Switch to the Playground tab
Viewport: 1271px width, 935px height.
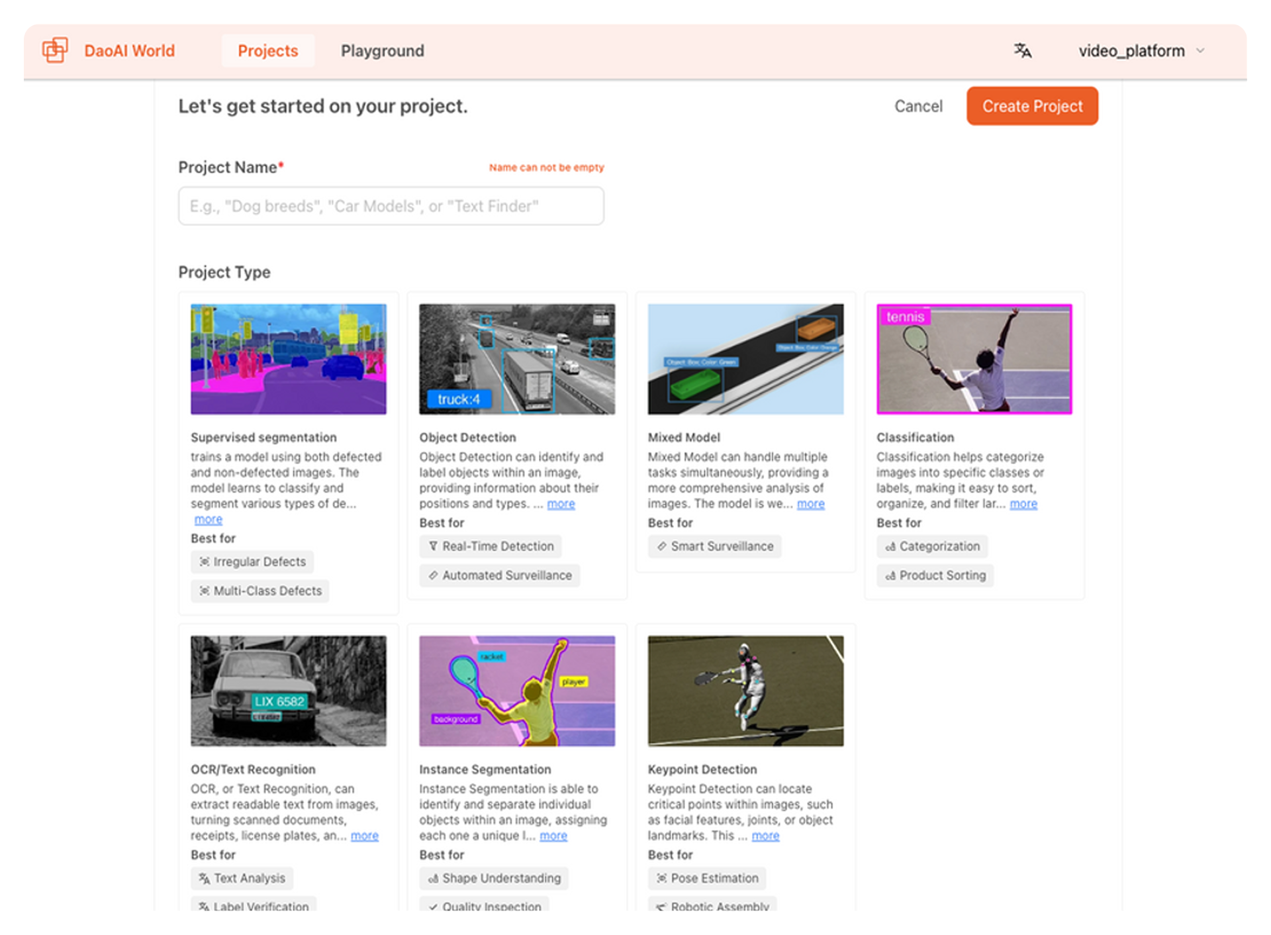(382, 51)
